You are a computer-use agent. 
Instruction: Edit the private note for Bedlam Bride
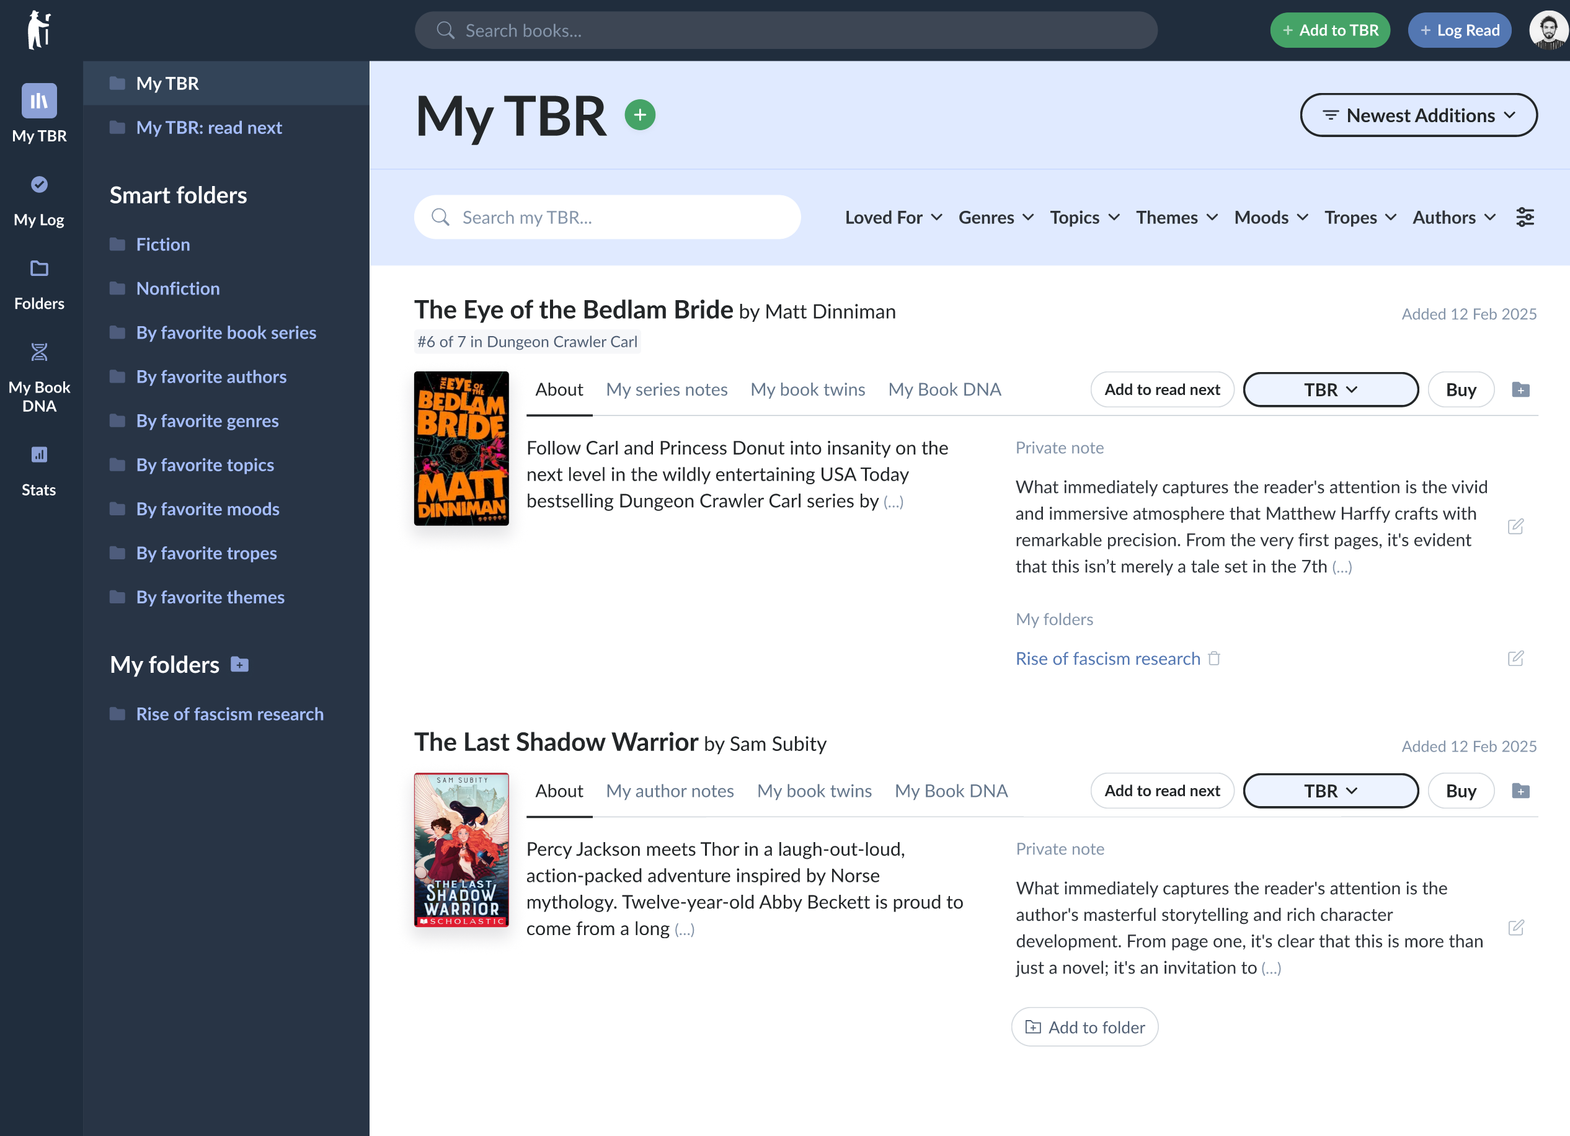pyautogui.click(x=1515, y=527)
